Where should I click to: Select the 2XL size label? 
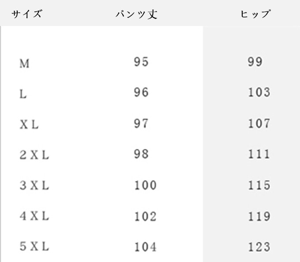34,155
